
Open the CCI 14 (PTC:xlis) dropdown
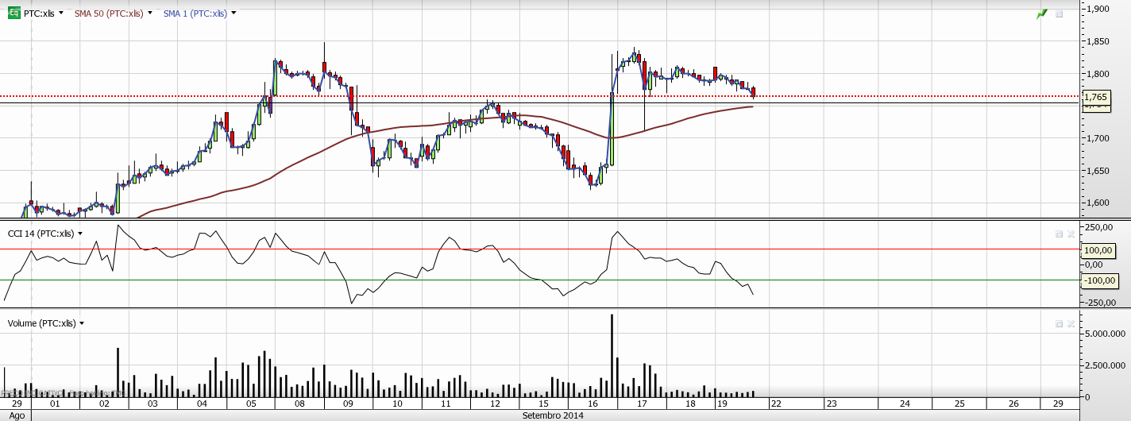tap(80, 234)
